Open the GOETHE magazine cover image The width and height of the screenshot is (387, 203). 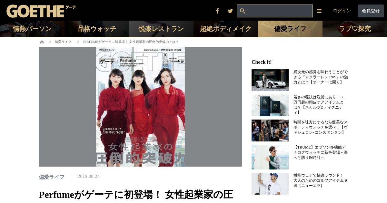pyautogui.click(x=140, y=107)
